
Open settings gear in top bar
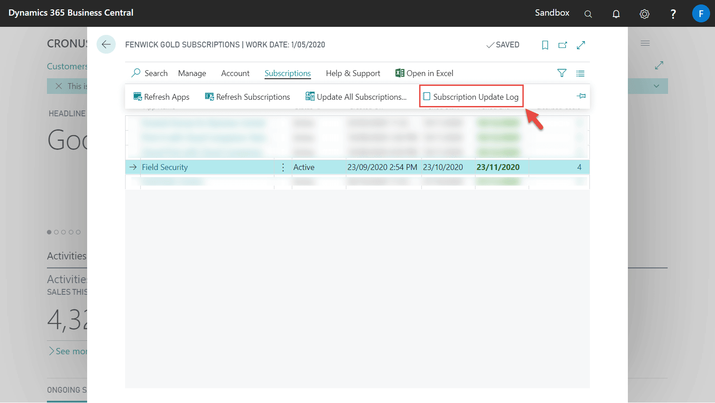tap(644, 14)
